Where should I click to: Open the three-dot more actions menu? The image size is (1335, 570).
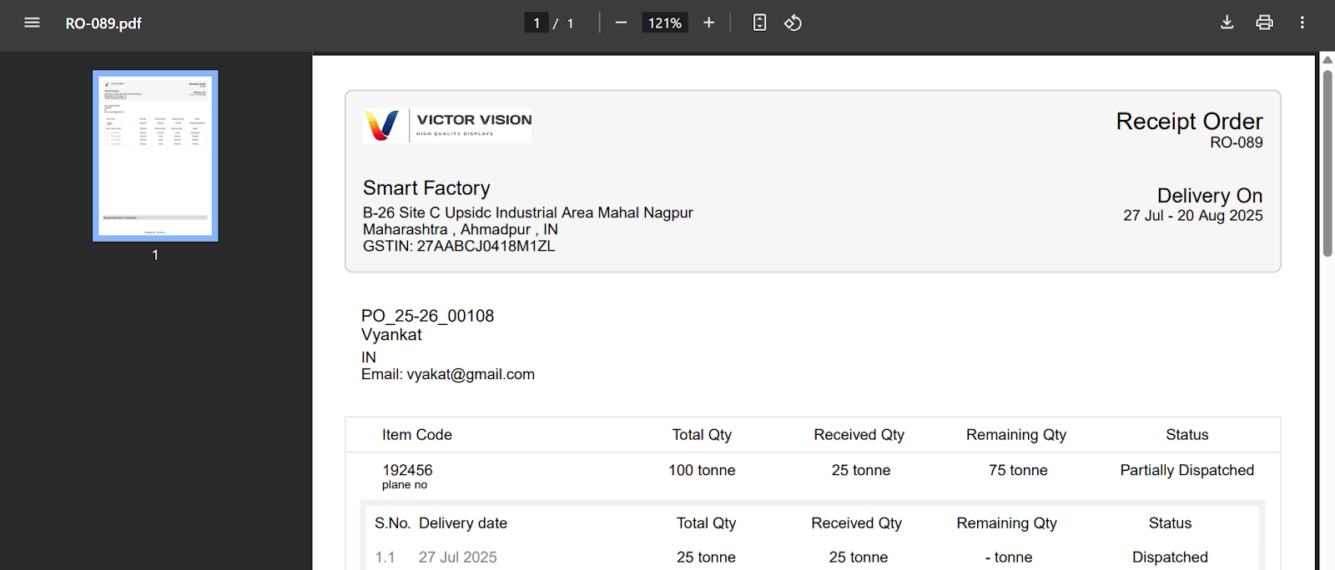point(1302,22)
